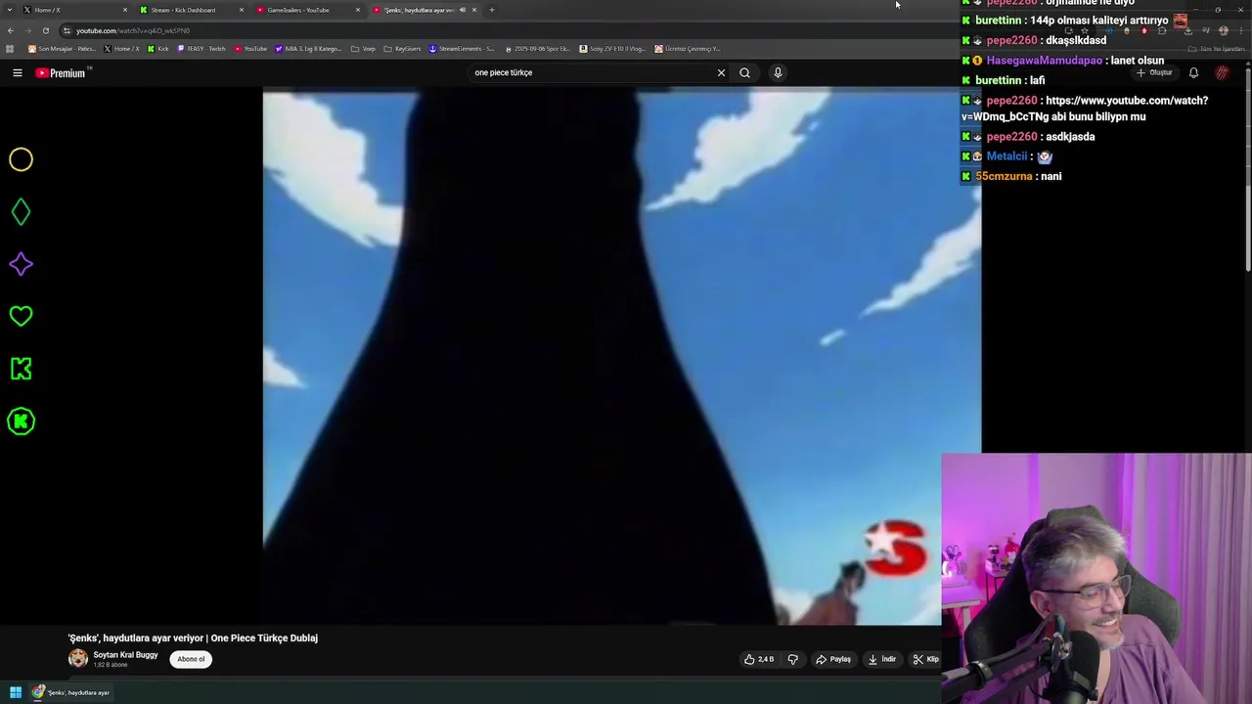
Task: Open the browser apps grid shortcut
Action: point(10,49)
